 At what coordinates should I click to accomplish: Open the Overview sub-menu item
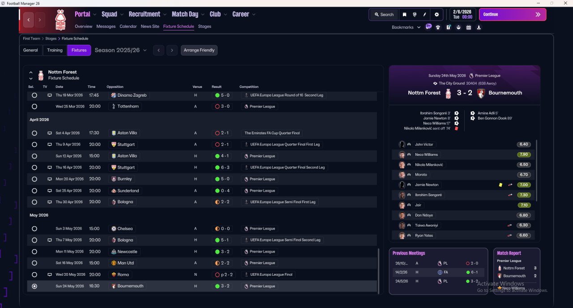[x=84, y=26]
